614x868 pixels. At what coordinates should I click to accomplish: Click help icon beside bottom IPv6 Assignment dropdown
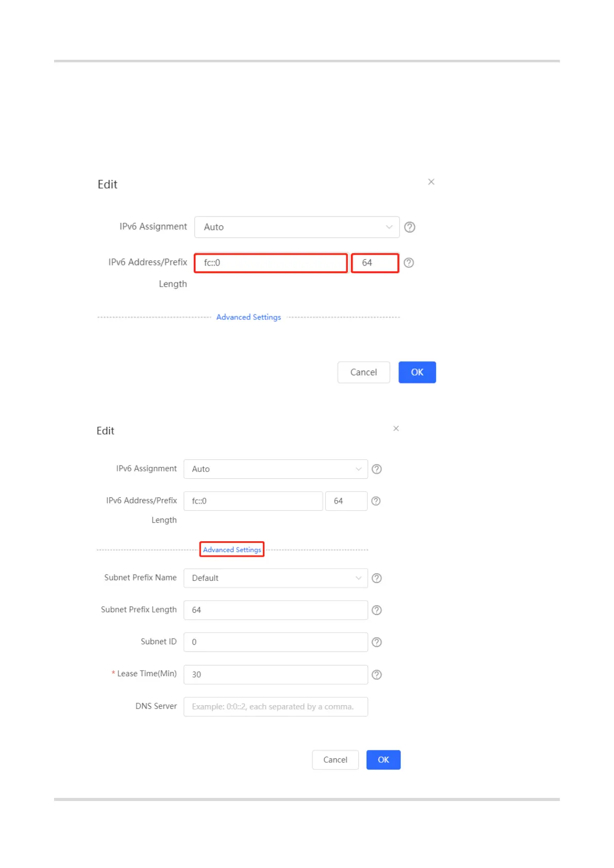pos(377,469)
